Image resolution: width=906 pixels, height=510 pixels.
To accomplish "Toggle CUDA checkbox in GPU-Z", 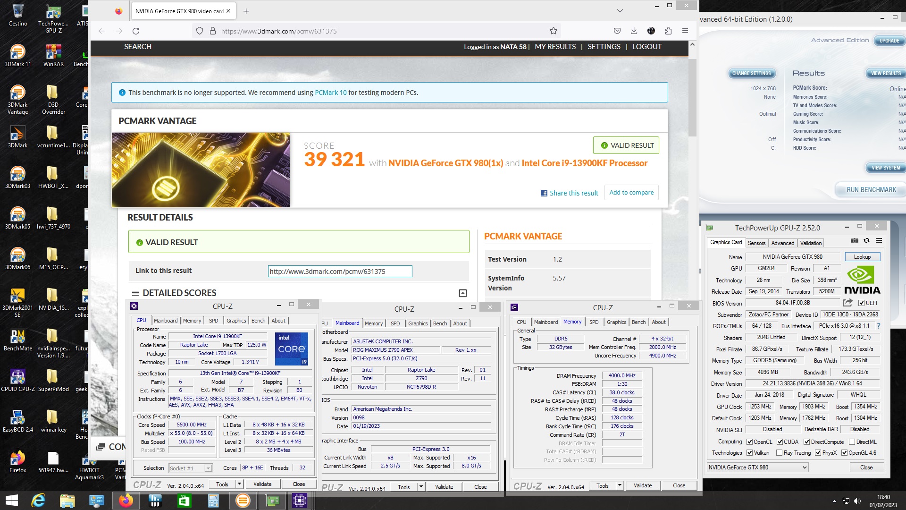I will click(x=780, y=442).
